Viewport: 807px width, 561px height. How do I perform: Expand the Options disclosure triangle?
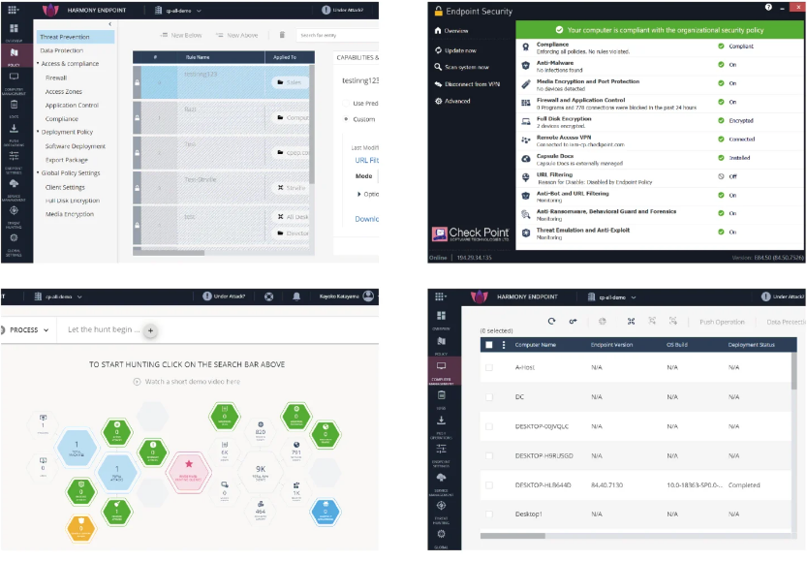(x=358, y=194)
